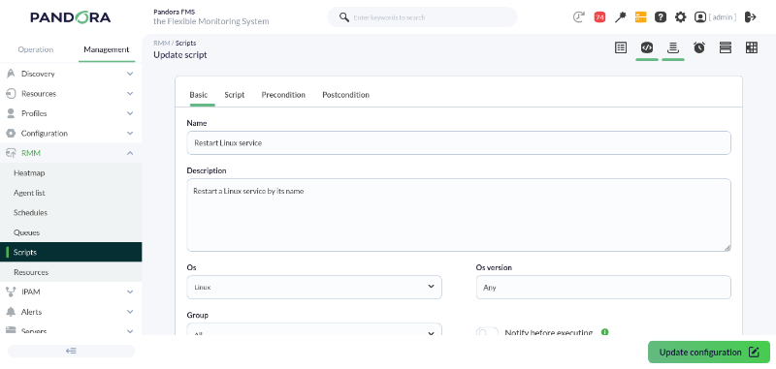Switch to the Management tab
776x369 pixels.
107,49
